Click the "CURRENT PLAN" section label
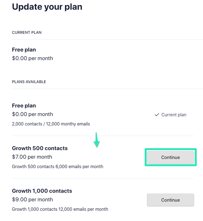Image resolution: width=203 pixels, height=221 pixels. pyautogui.click(x=27, y=33)
